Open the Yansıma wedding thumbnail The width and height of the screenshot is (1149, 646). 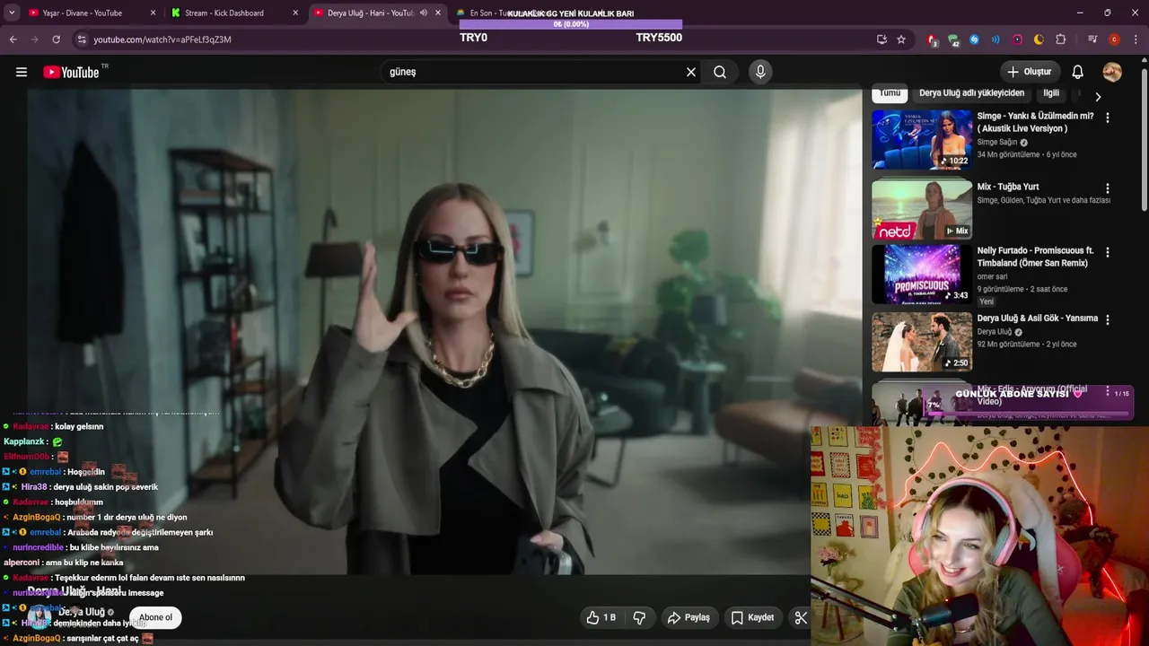(922, 342)
